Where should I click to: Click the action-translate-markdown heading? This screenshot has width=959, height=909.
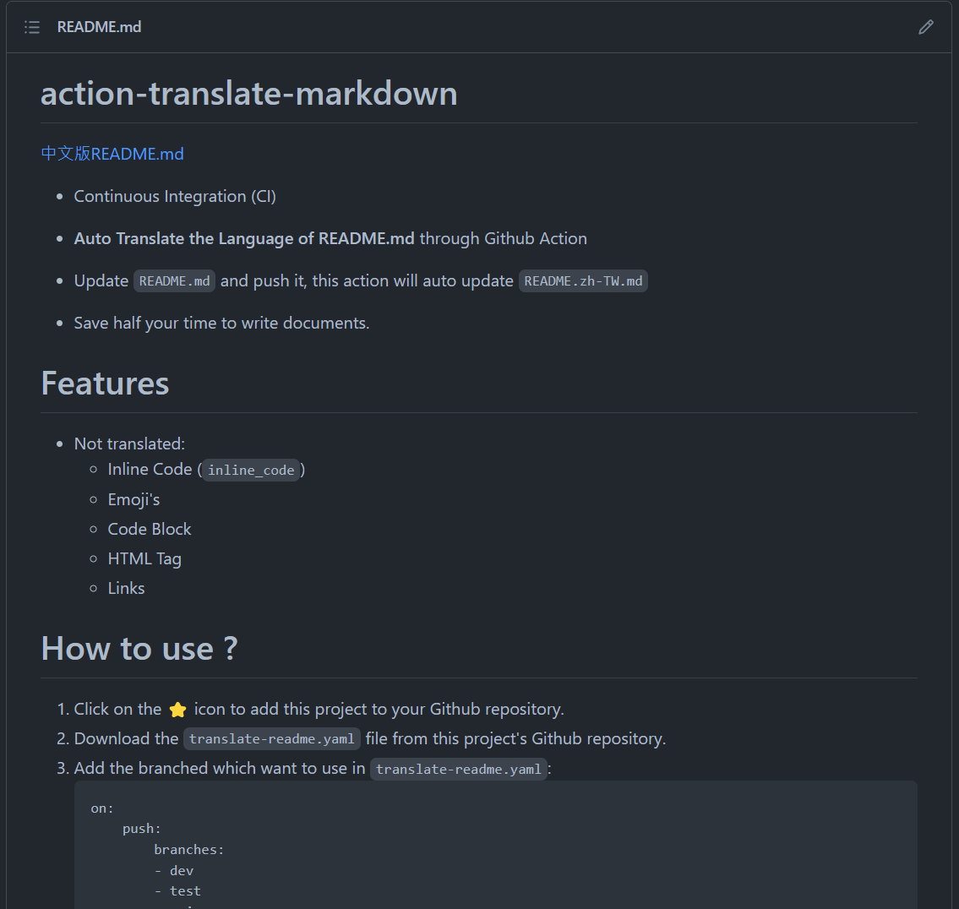coord(248,93)
